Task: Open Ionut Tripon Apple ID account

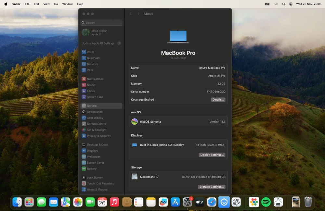Action: point(101,32)
